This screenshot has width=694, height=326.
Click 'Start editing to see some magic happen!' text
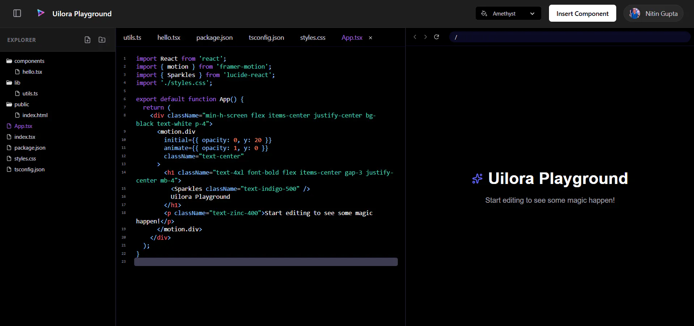click(x=550, y=200)
